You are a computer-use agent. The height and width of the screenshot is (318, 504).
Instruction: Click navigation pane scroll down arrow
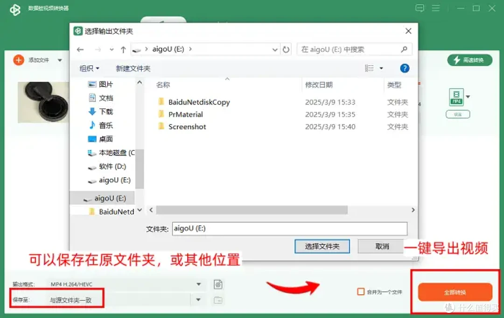pos(140,210)
